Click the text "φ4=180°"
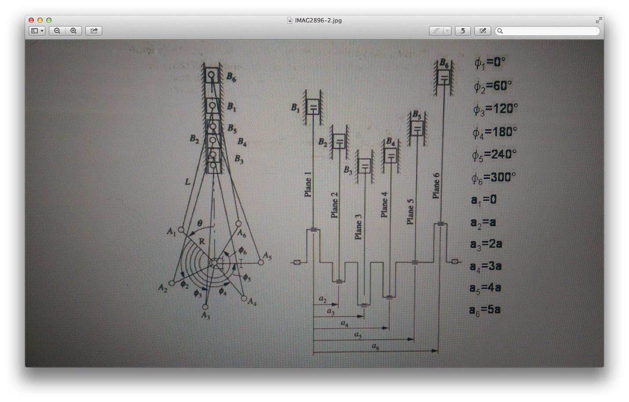The image size is (629, 402). click(495, 132)
